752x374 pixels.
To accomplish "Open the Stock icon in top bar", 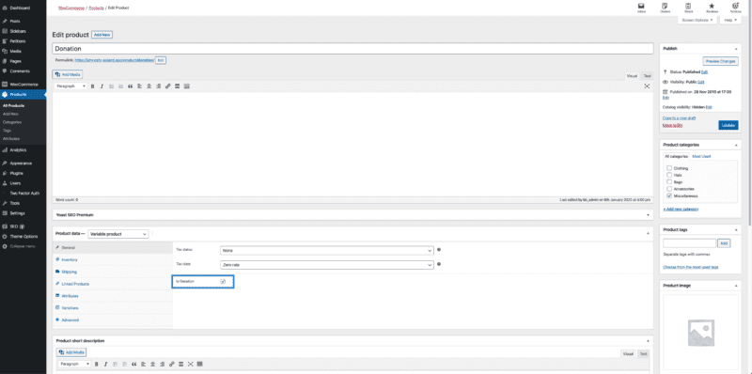I will (688, 8).
